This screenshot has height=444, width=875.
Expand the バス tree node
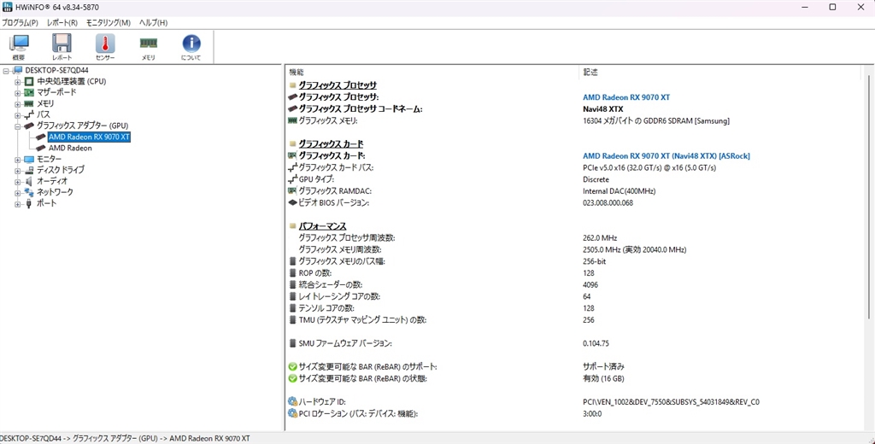tap(17, 115)
